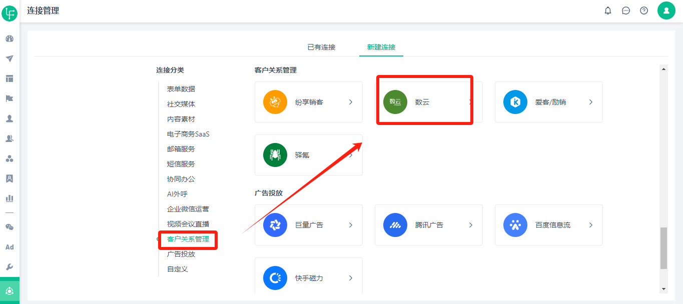
Task: Click the green app logo in the sidebar
Action: (x=10, y=13)
